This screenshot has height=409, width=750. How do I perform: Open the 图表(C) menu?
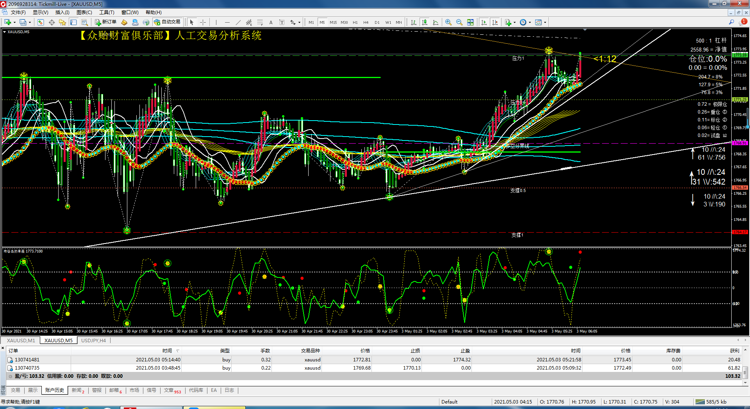coord(84,12)
